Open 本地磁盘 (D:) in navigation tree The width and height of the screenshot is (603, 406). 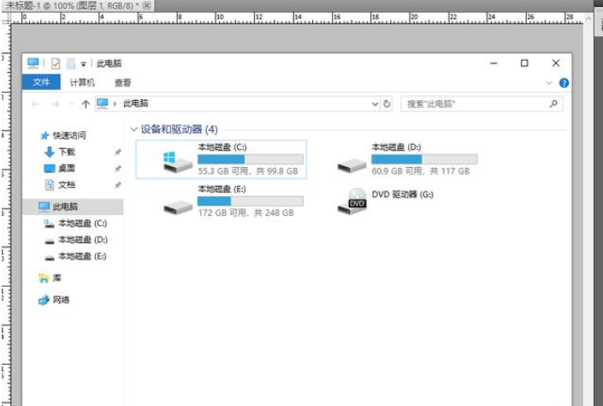(x=83, y=240)
